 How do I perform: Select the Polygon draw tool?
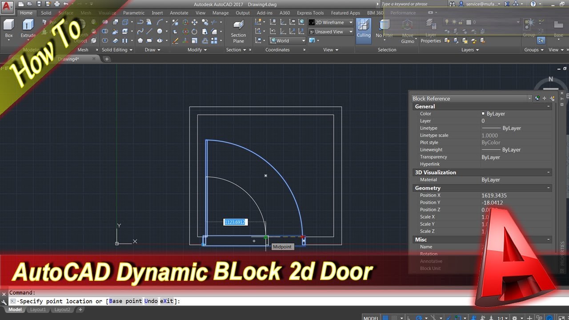[140, 40]
